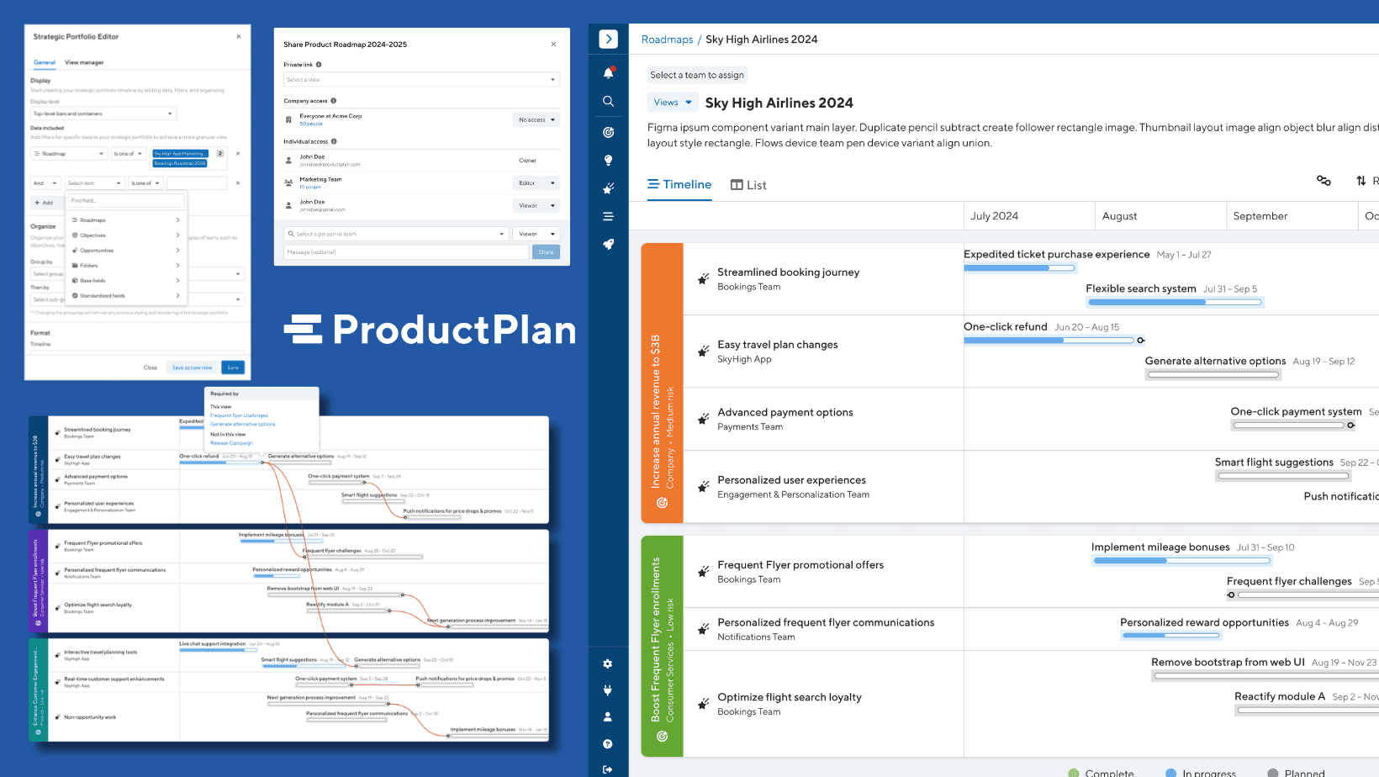Click Share button in Share dialog
The image size is (1379, 777).
click(x=546, y=252)
